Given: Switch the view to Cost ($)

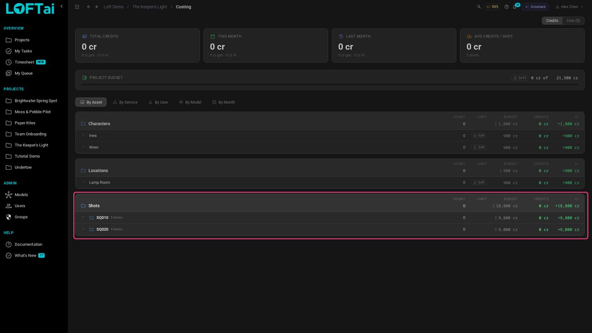Looking at the screenshot, I should [573, 21].
